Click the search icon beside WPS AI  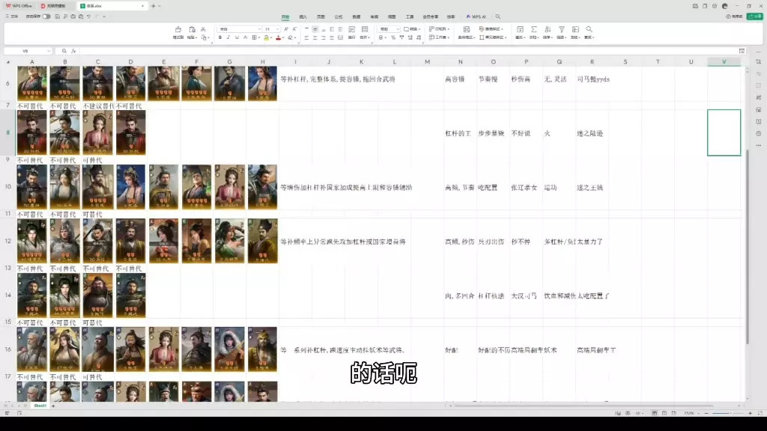[498, 16]
